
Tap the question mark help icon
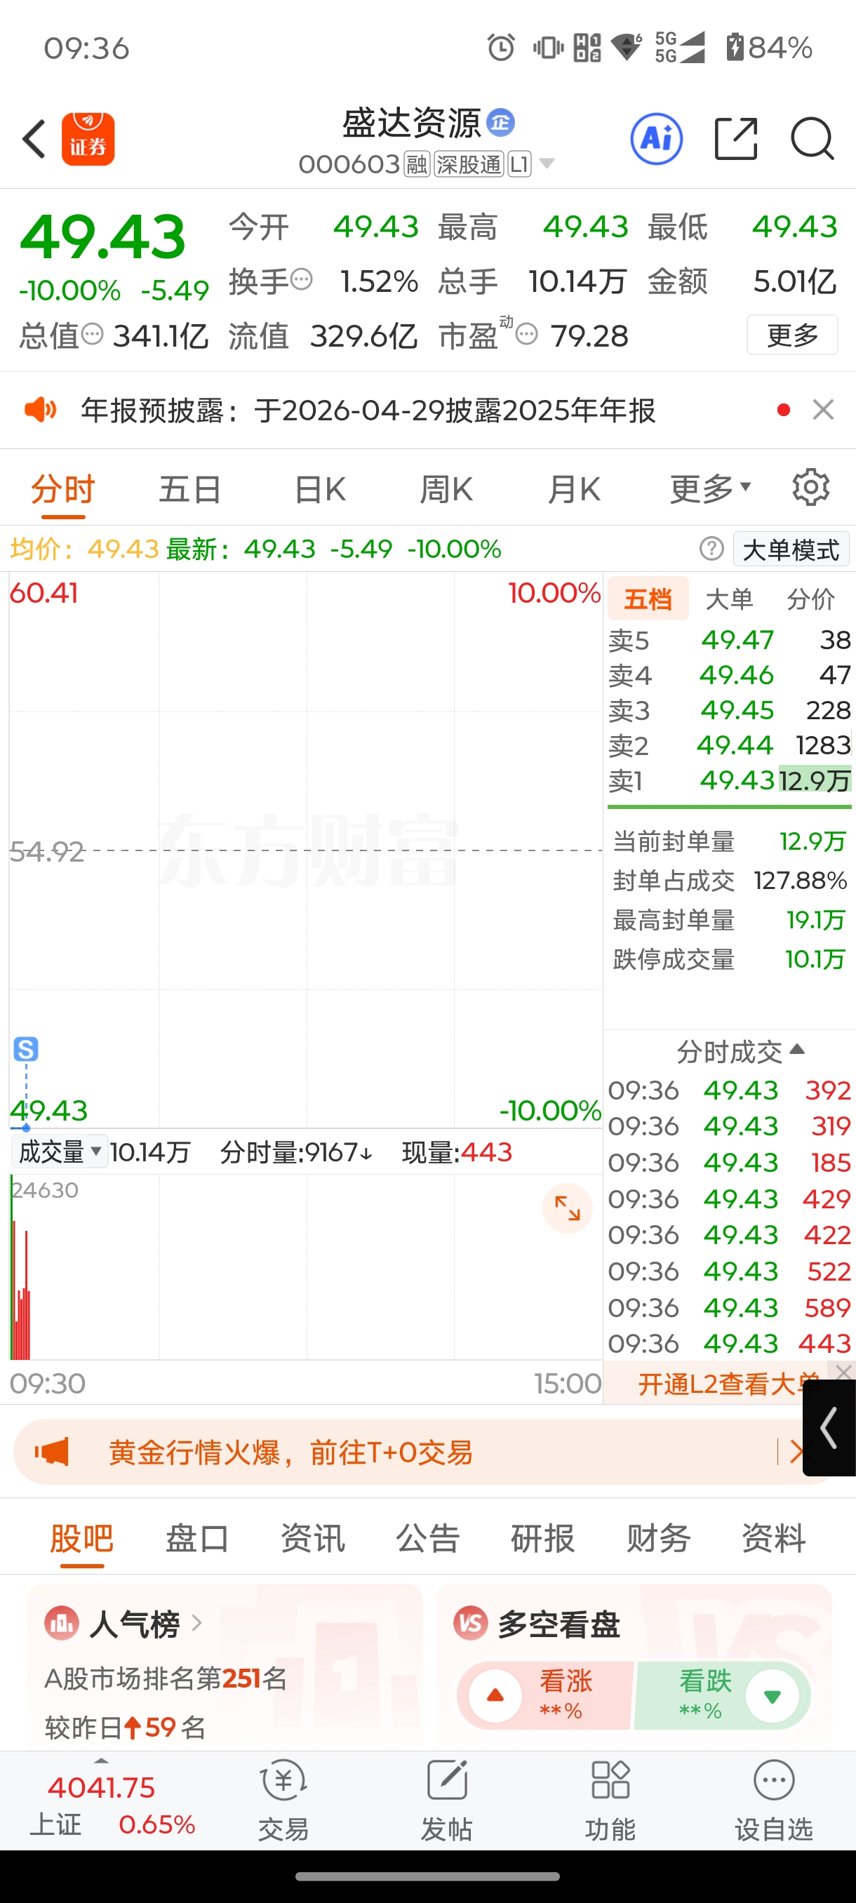click(711, 549)
